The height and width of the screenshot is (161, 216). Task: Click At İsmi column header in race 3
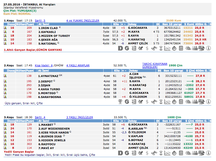(43, 121)
